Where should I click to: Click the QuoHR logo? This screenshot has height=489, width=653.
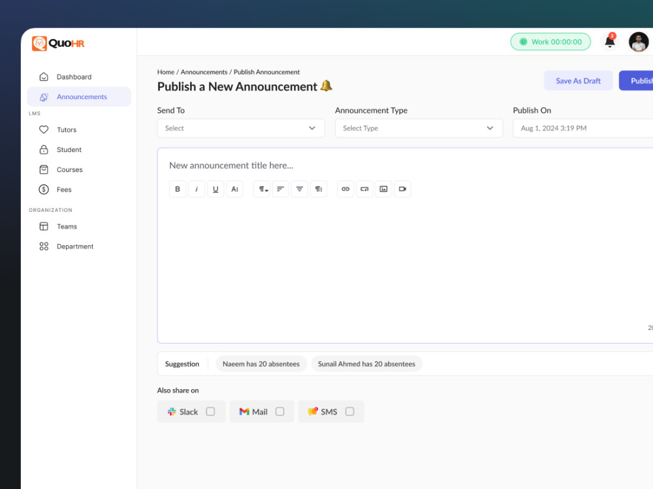(58, 43)
